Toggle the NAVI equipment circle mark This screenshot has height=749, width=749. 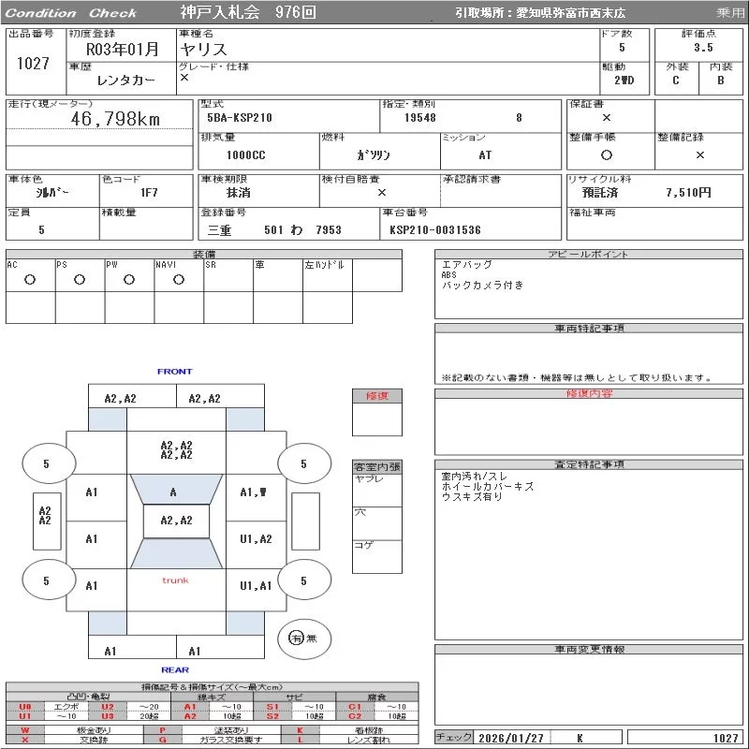click(179, 280)
